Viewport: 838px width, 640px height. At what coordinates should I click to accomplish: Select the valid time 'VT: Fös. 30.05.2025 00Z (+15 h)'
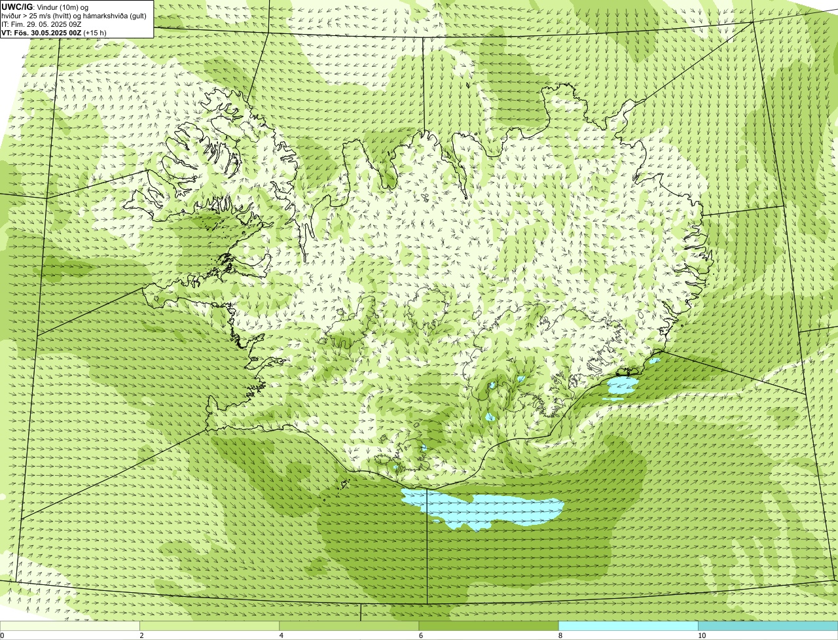[x=54, y=32]
